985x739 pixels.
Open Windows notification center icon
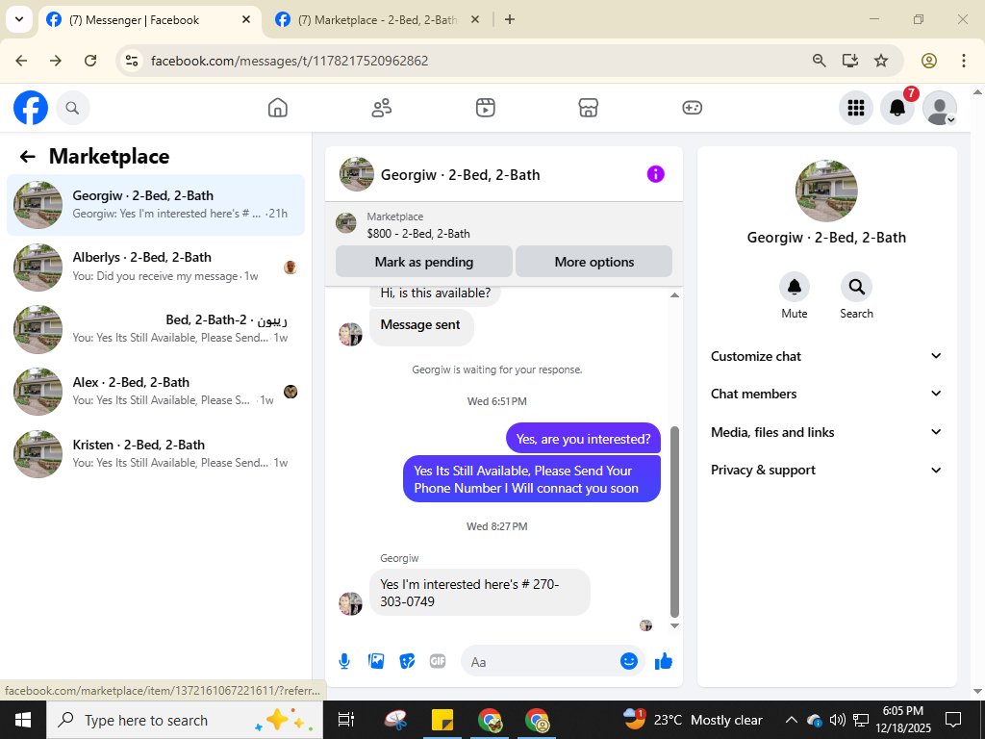click(953, 720)
